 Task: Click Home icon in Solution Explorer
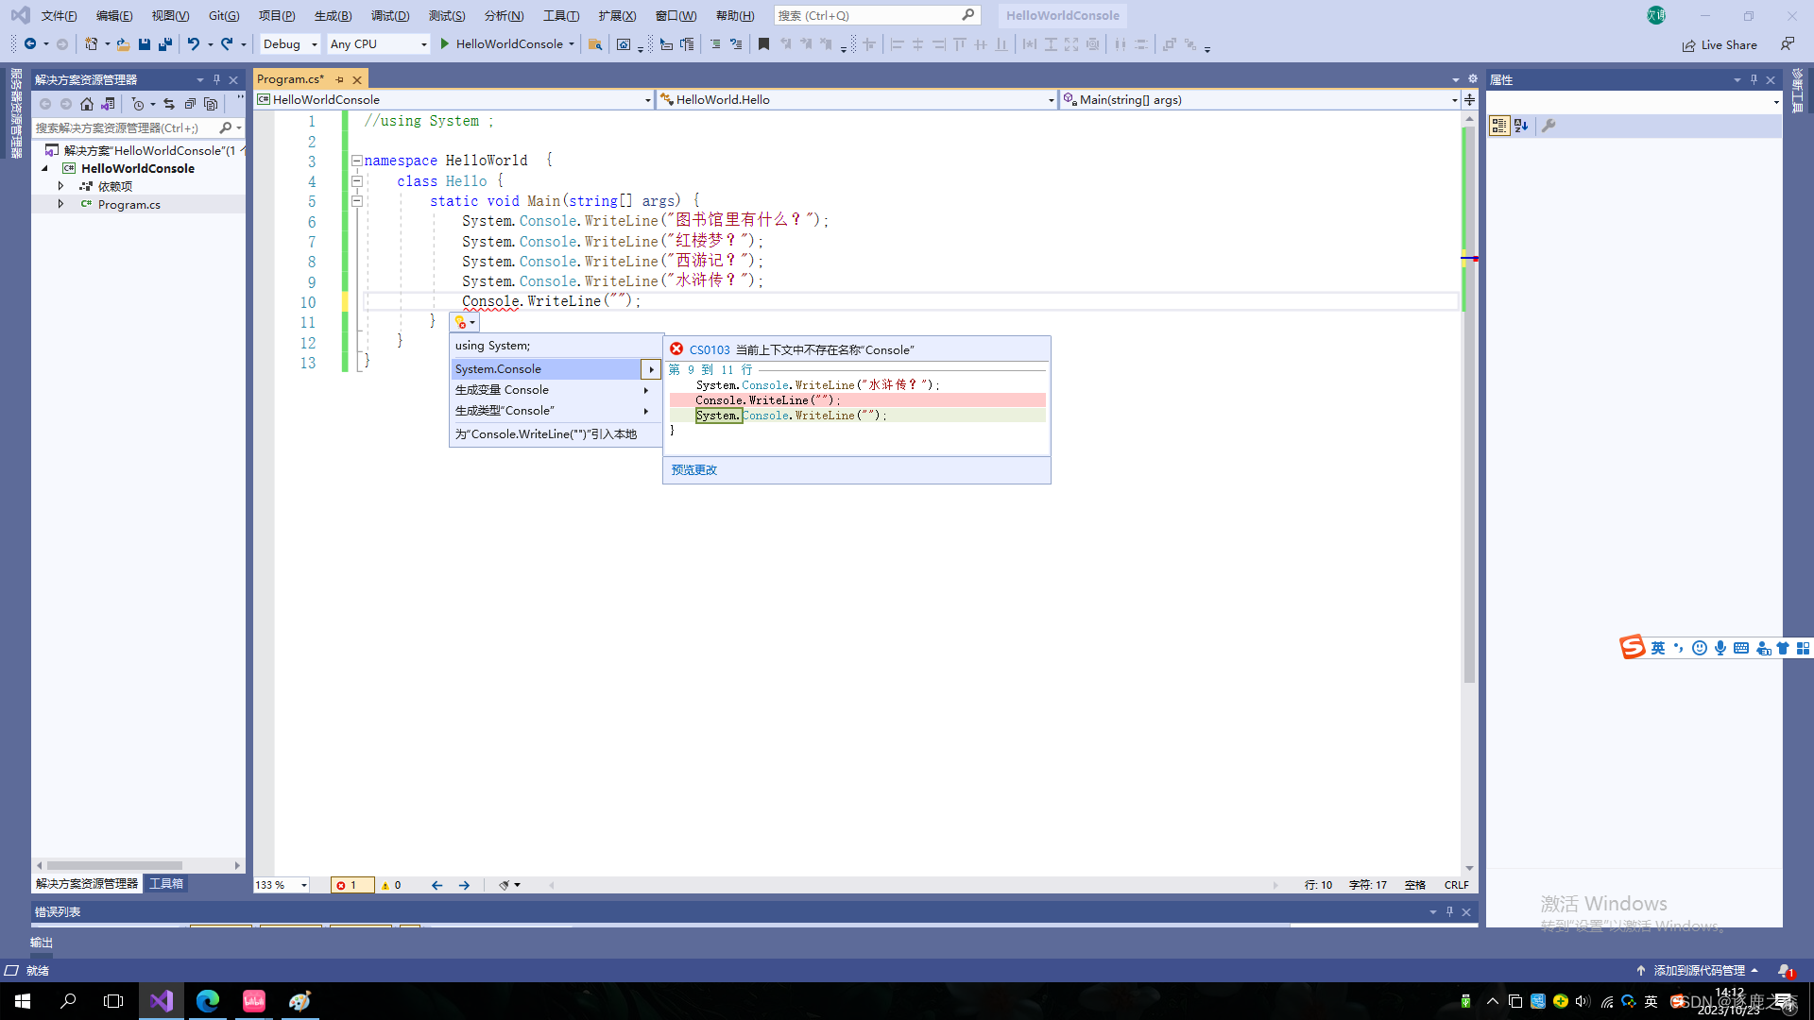point(87,104)
